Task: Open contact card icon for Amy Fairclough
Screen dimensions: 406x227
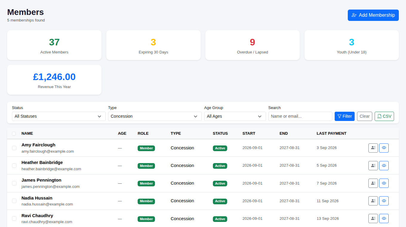Action: pyautogui.click(x=373, y=148)
